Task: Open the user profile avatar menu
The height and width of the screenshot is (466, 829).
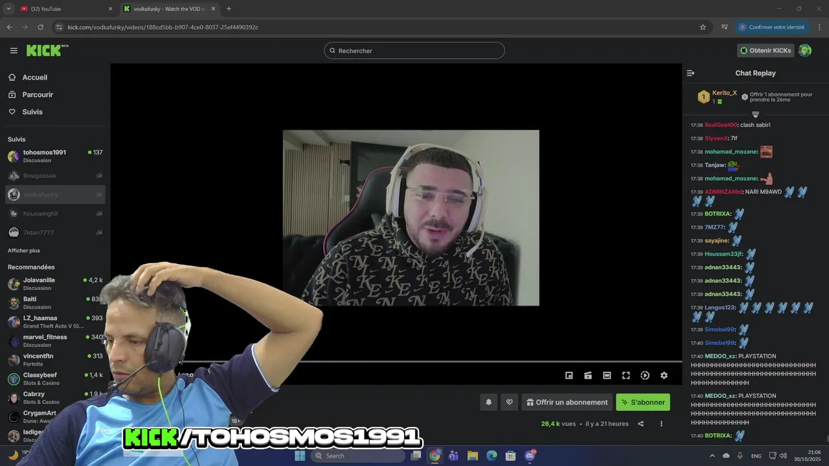Action: coord(805,50)
